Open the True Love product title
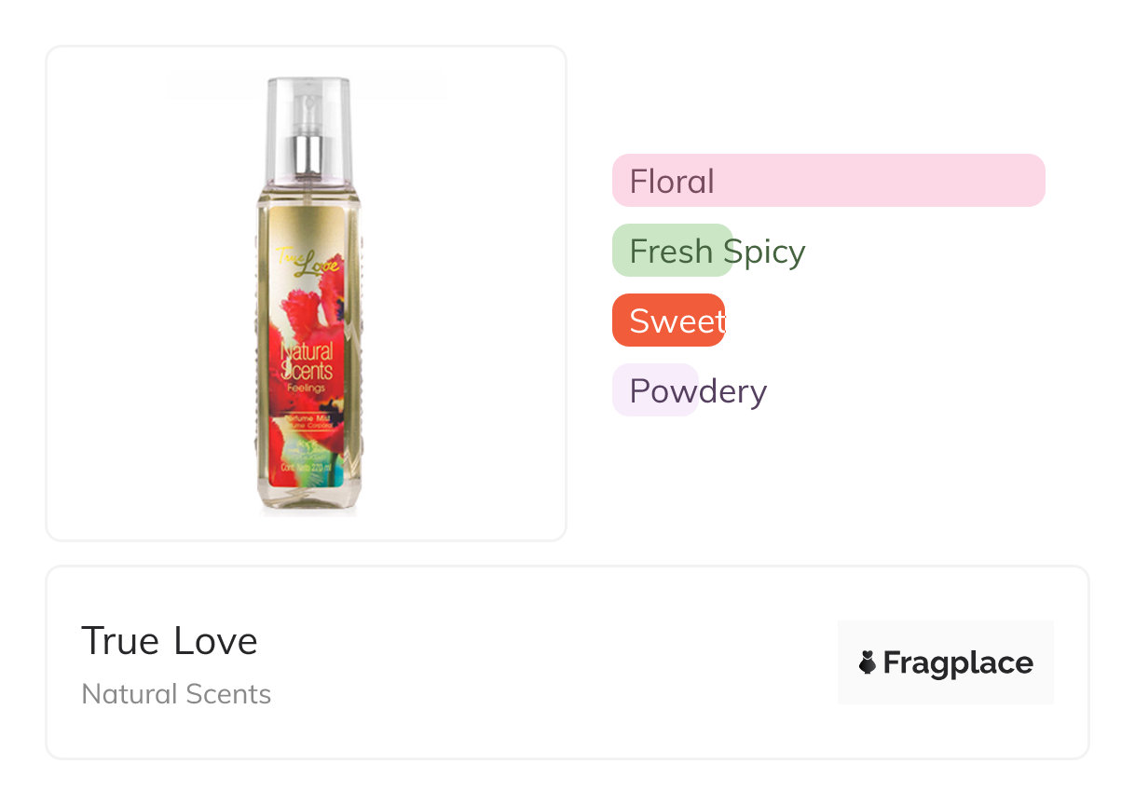 (x=170, y=641)
